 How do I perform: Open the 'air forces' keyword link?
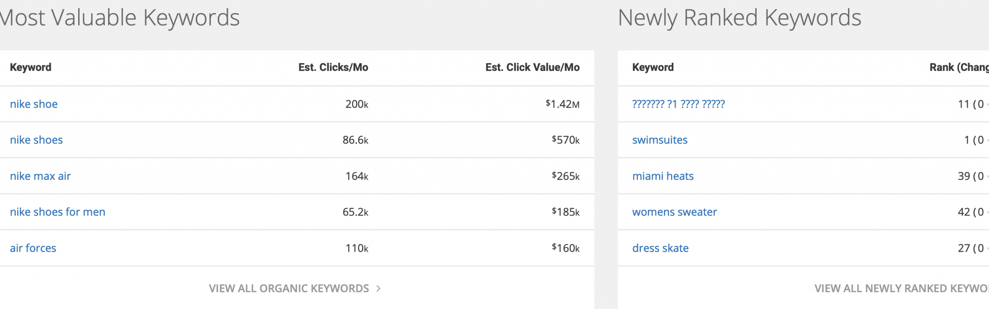click(x=33, y=248)
